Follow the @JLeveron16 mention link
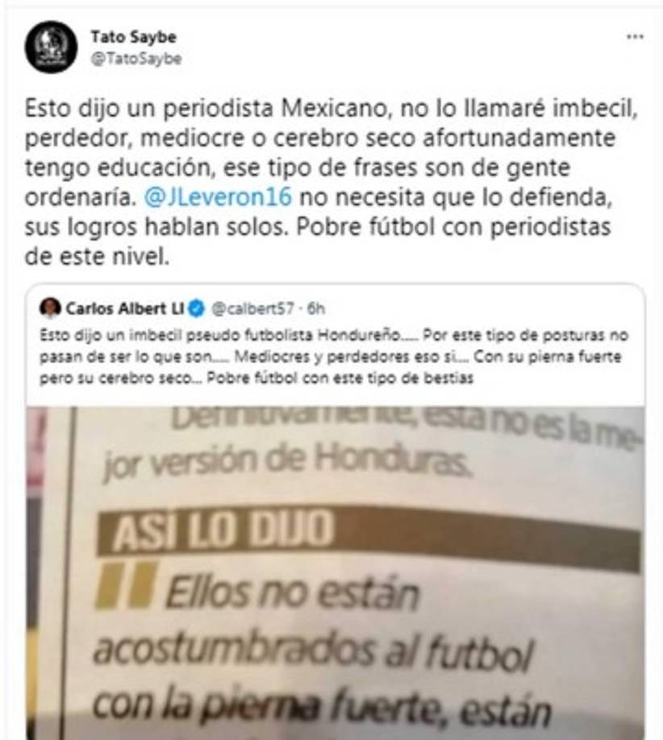This screenshot has width=663, height=740. point(218,197)
